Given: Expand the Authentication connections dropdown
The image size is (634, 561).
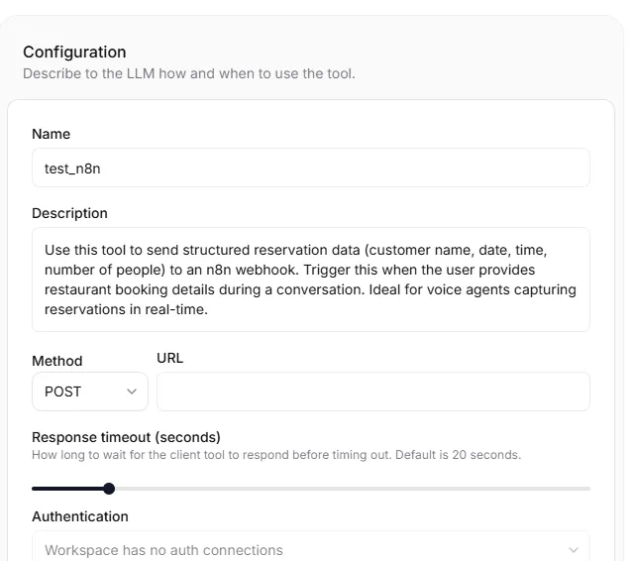Looking at the screenshot, I should click(x=310, y=548).
